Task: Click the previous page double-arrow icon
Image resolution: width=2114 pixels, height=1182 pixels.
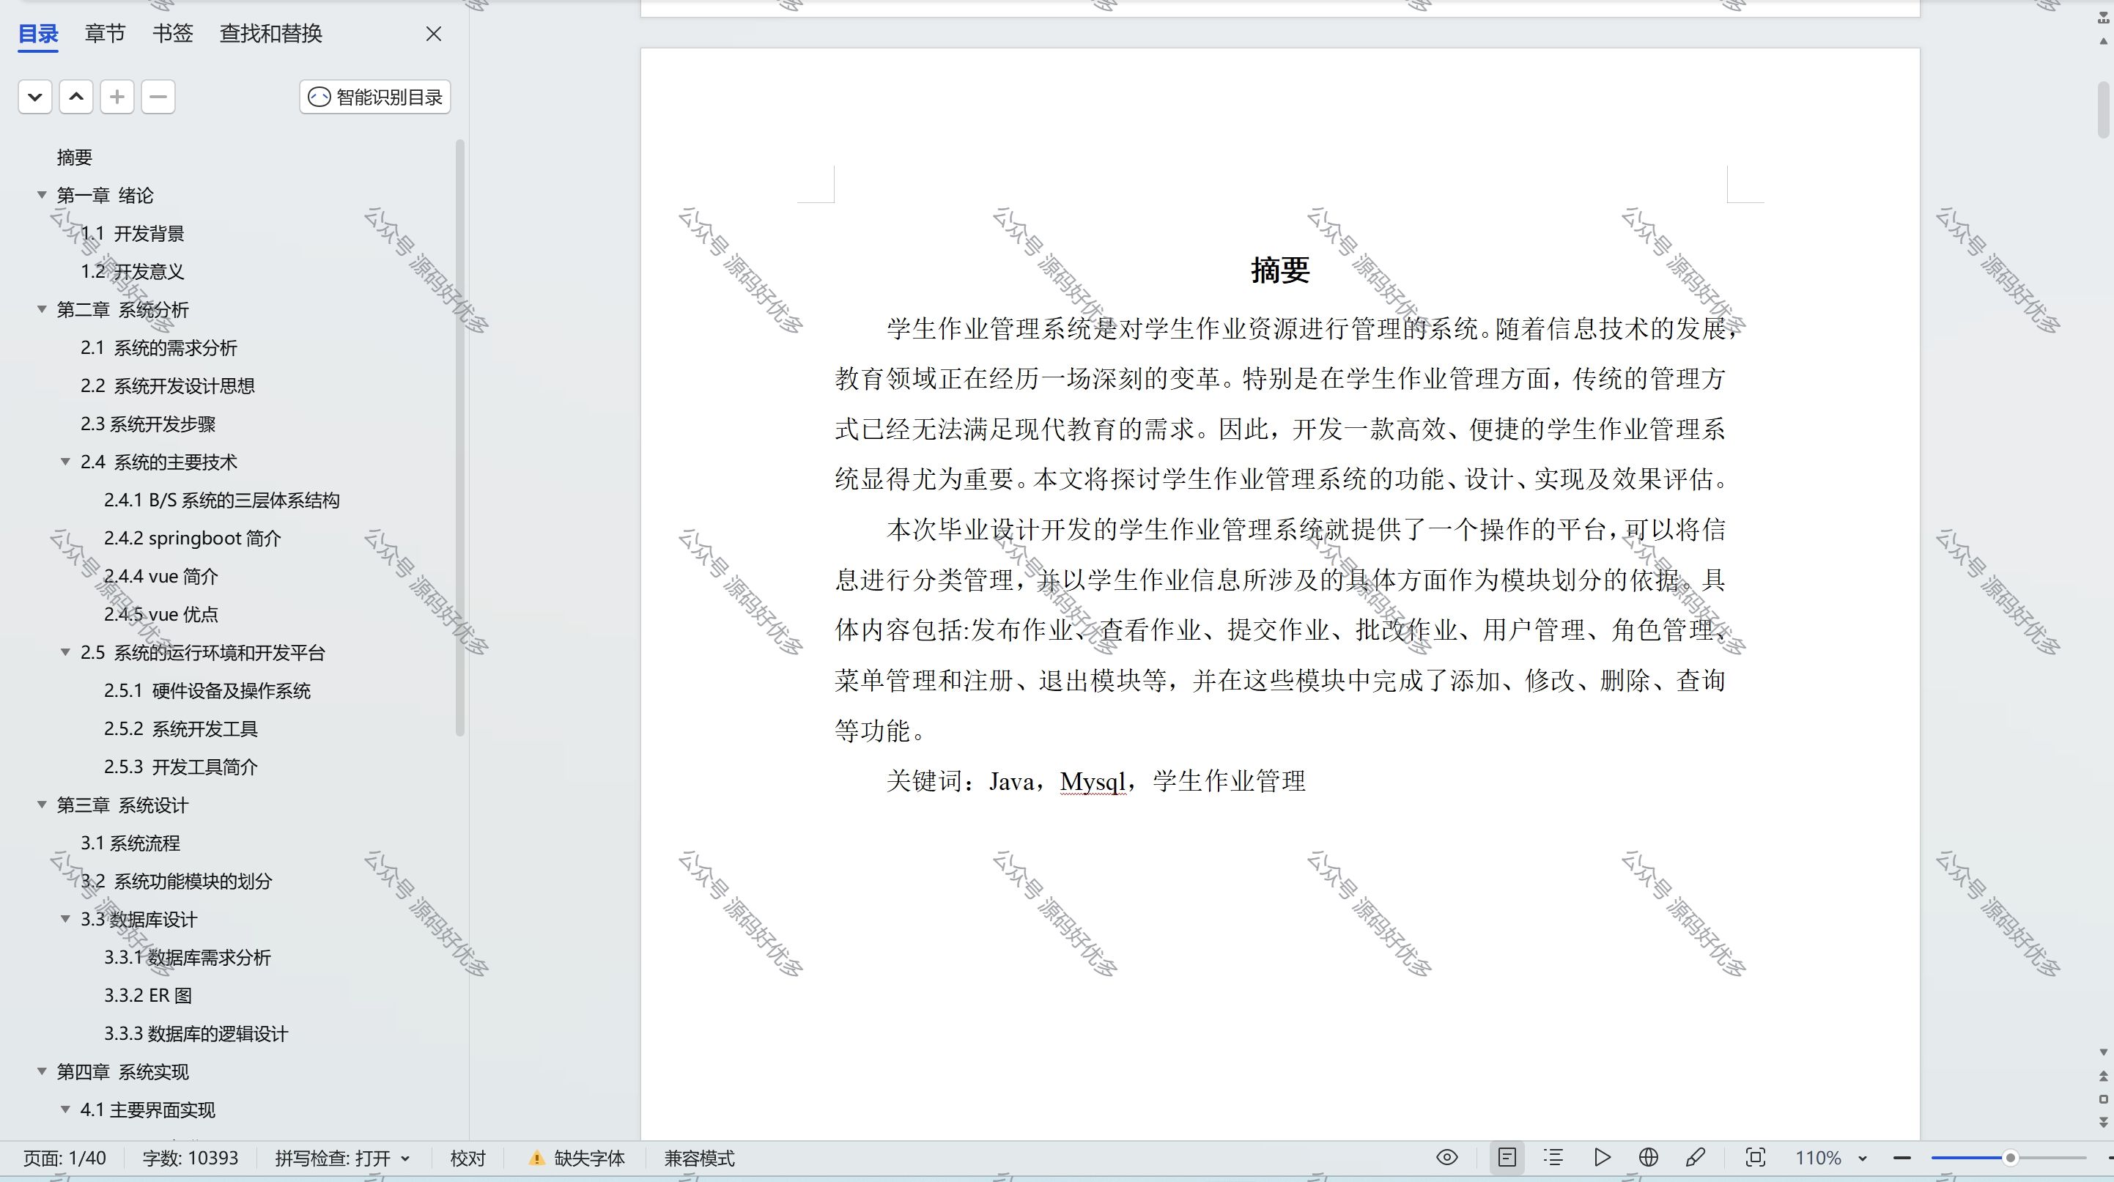Action: pos(2103,1076)
